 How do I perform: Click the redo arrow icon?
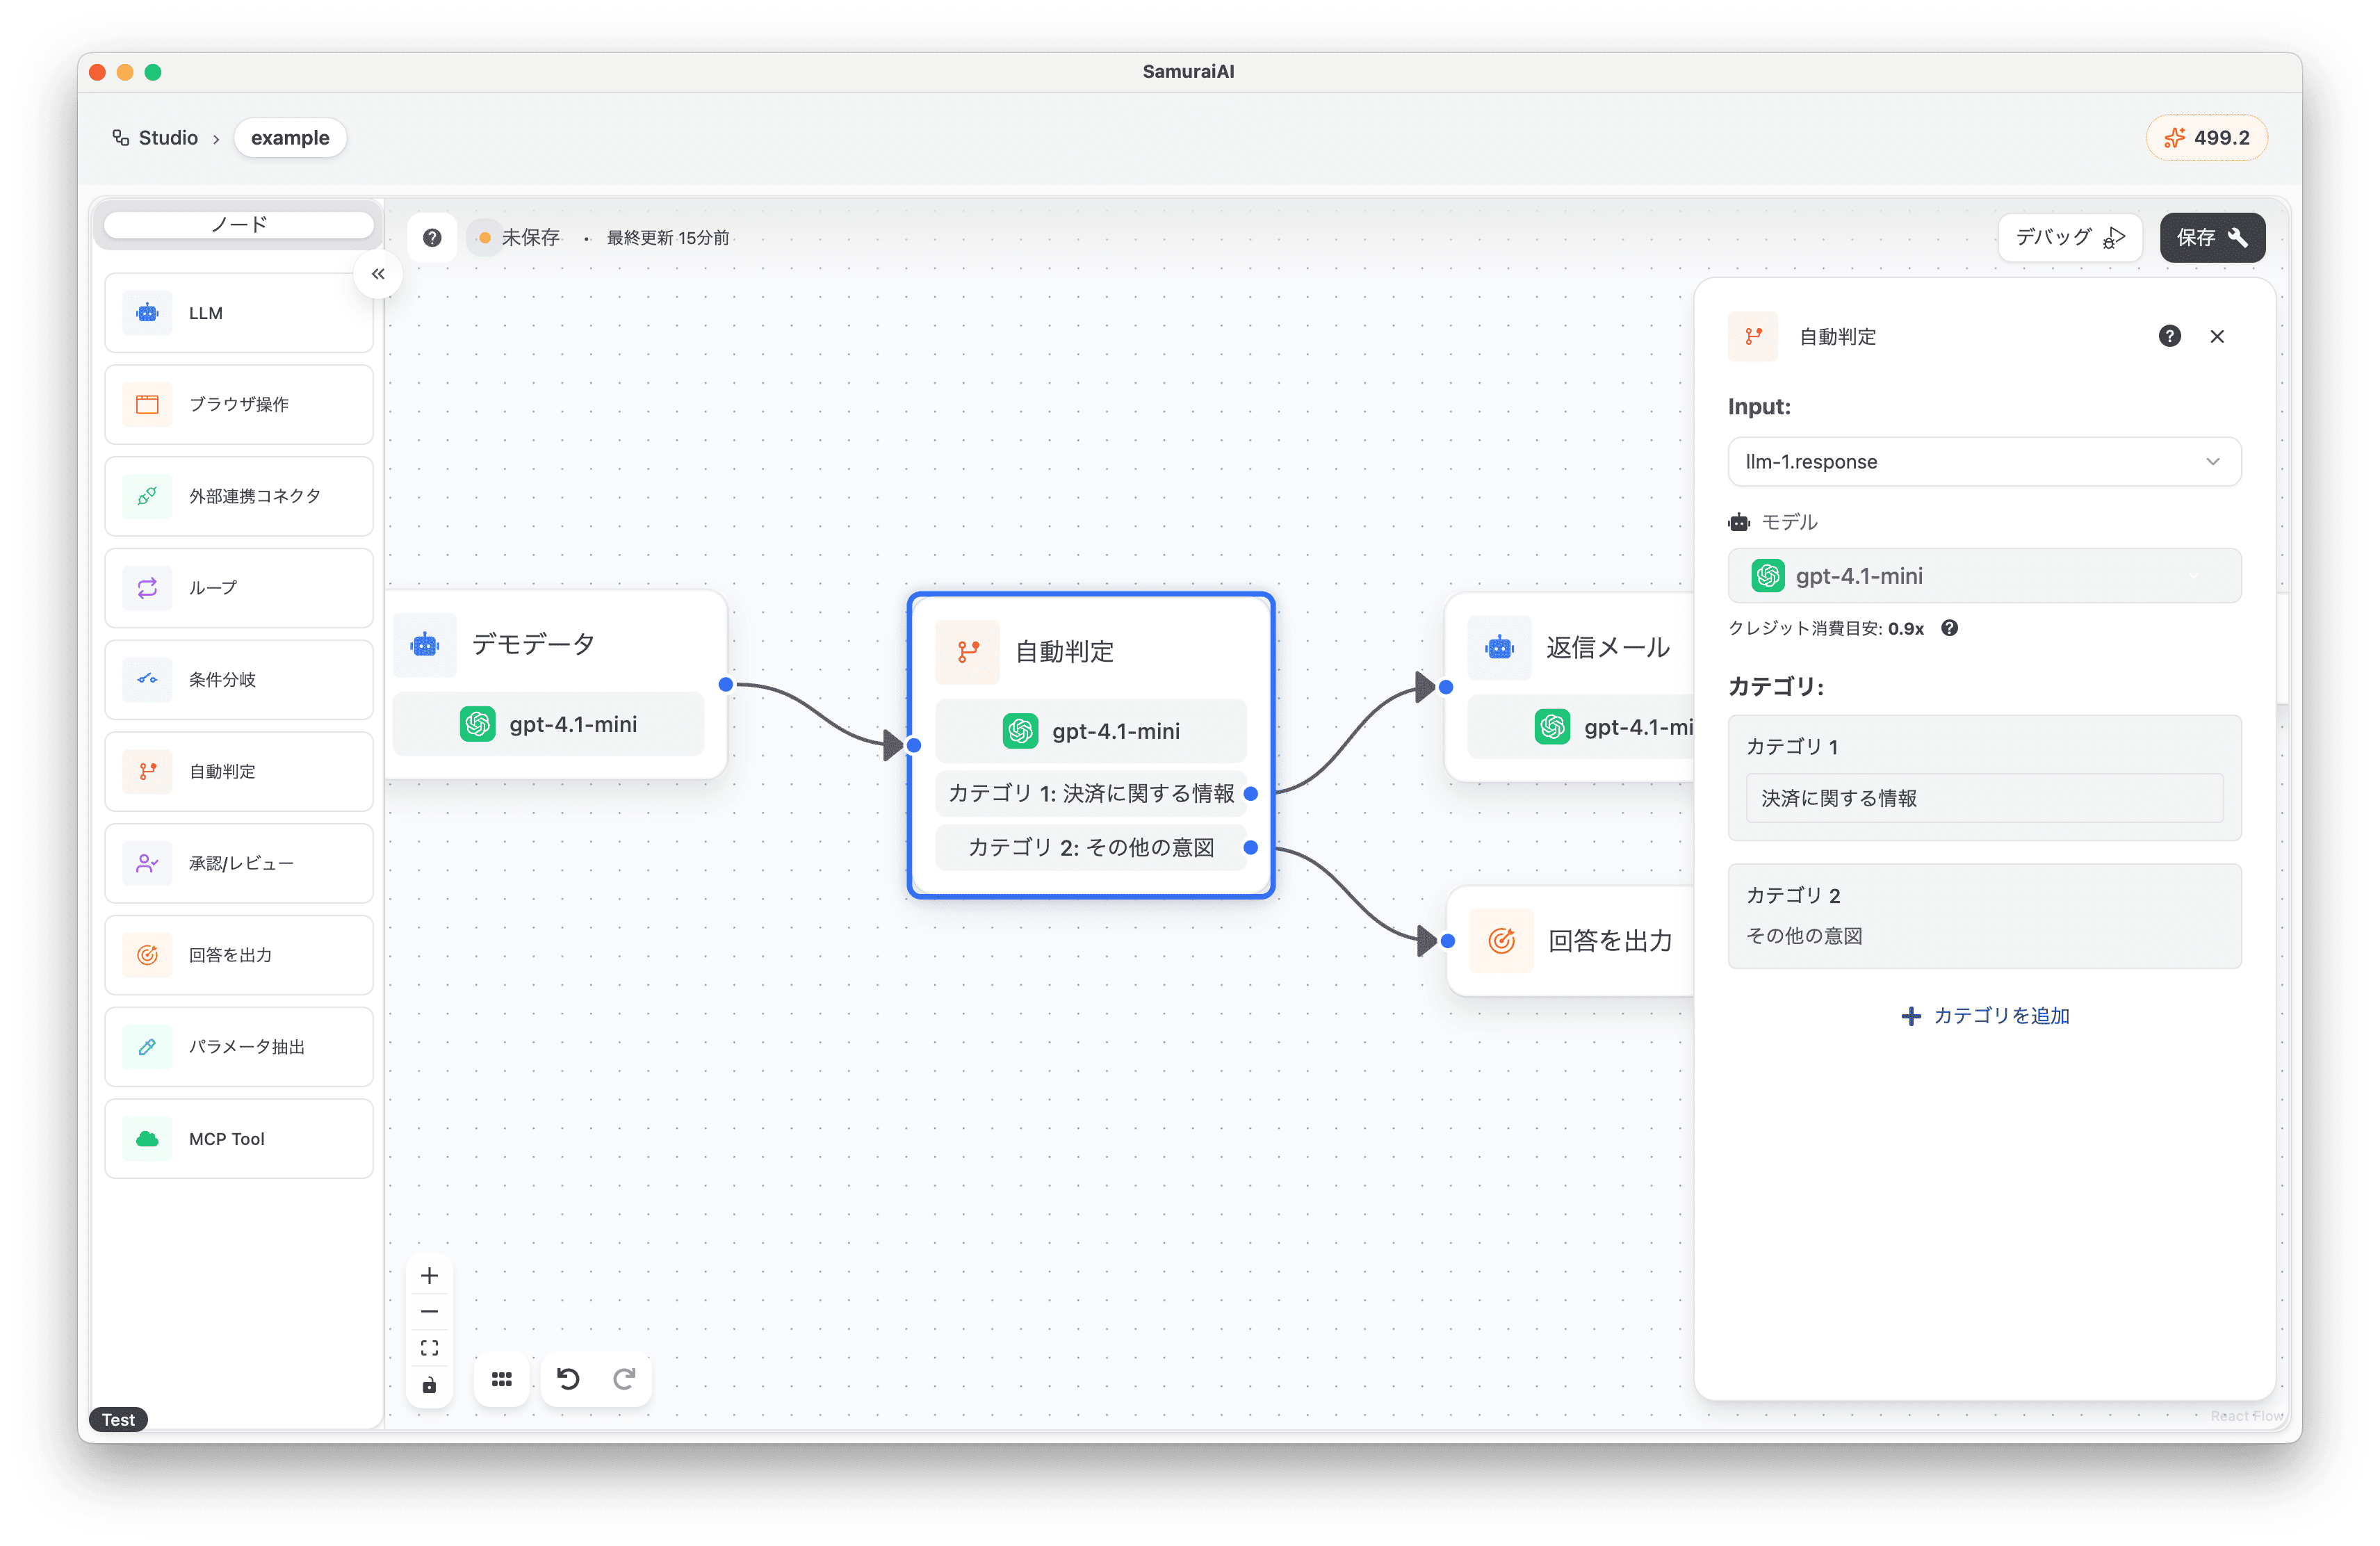point(624,1379)
